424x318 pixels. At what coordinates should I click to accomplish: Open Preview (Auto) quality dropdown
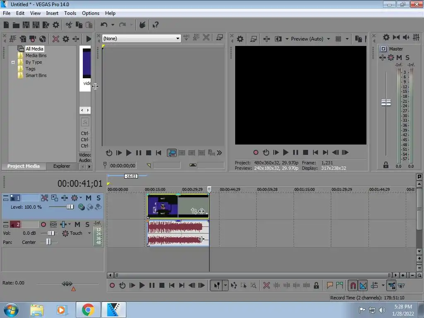click(x=328, y=39)
